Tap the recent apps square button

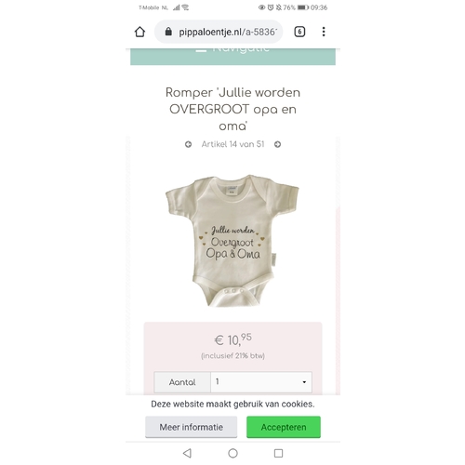pyautogui.click(x=278, y=453)
